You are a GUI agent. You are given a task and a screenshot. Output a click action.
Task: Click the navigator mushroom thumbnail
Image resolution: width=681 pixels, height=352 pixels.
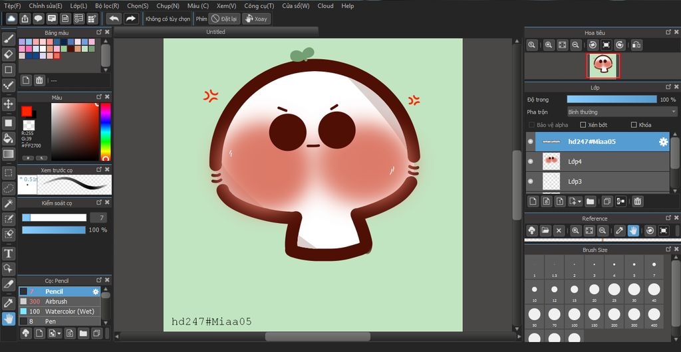pos(603,66)
